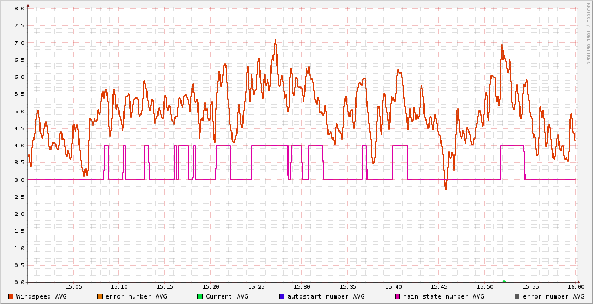Click the 16:00 time label on x-axis
593x304 pixels.
pos(575,286)
